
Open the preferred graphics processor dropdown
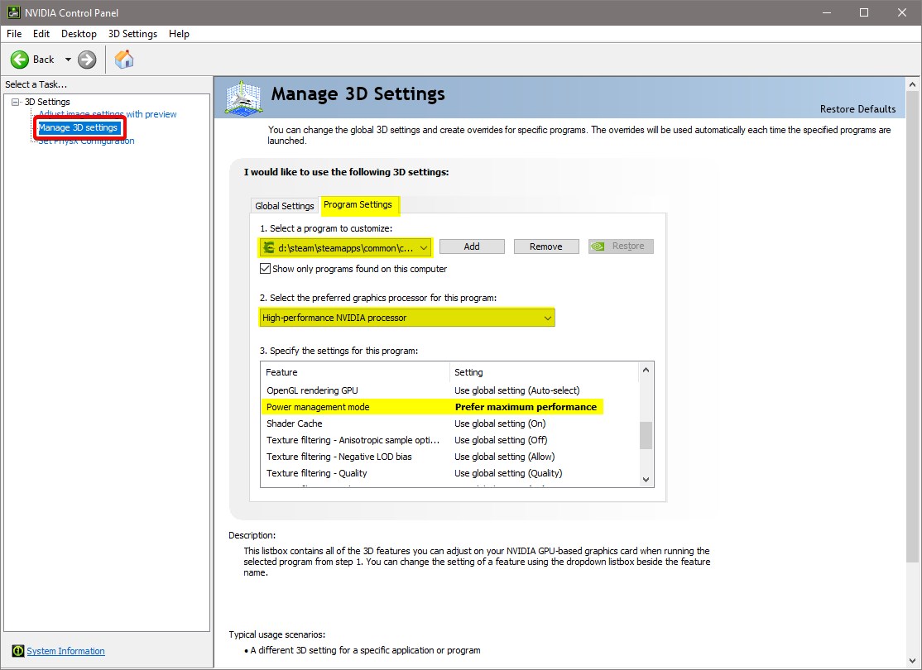pyautogui.click(x=407, y=318)
